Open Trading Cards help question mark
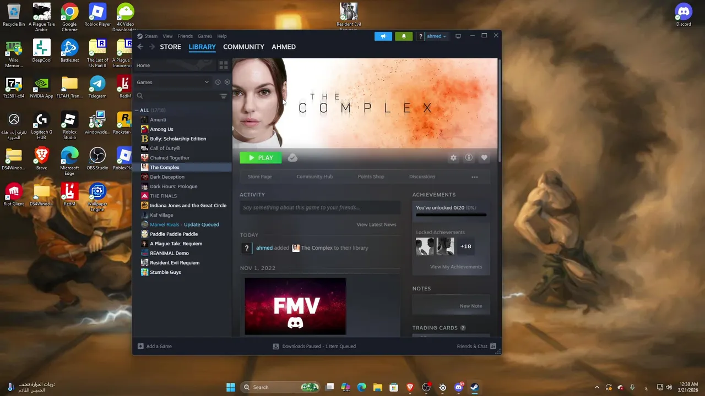This screenshot has height=396, width=705. pos(463,328)
